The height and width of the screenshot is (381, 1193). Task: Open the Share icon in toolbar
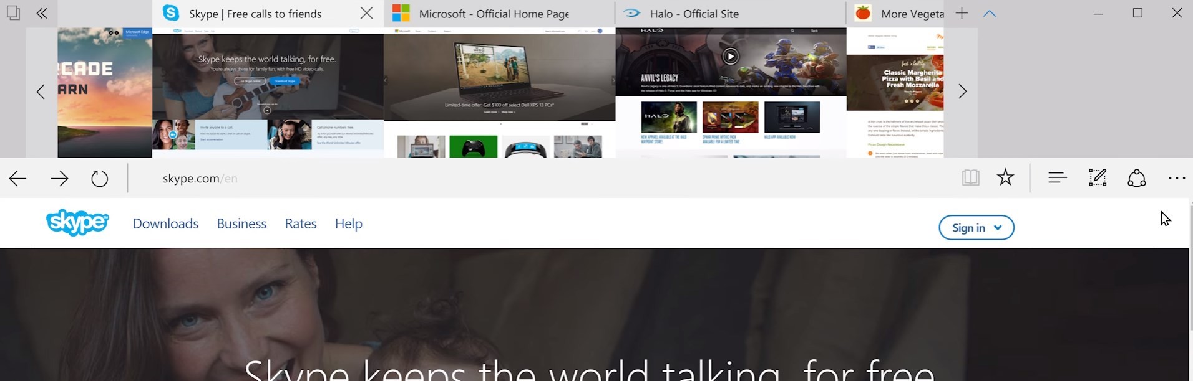tap(1137, 178)
